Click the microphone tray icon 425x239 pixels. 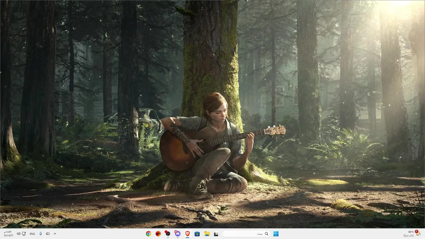[41, 234]
